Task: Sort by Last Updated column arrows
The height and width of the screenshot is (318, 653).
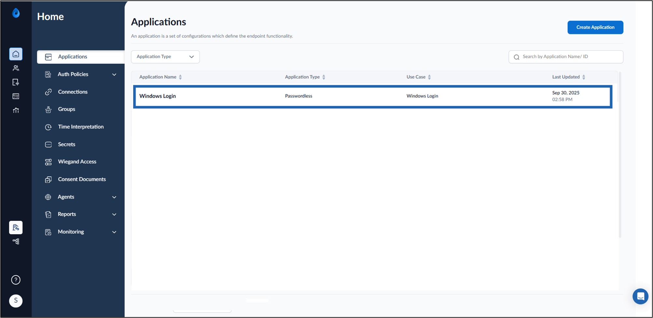Action: click(584, 77)
